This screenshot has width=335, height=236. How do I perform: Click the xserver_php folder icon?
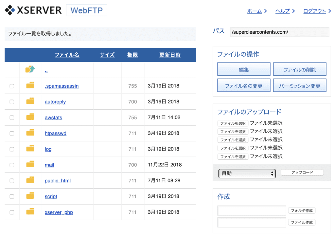[30, 212]
